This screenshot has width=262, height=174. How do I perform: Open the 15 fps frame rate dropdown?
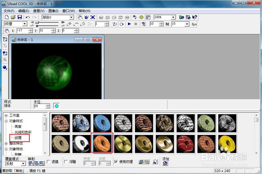187,24
